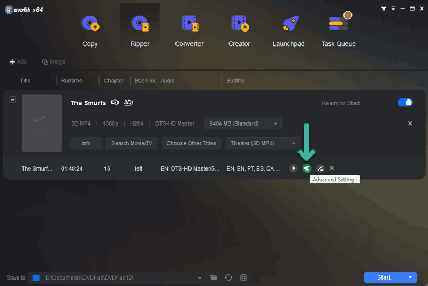Remove The Smurfs task with X
The width and height of the screenshot is (428, 286).
(410, 123)
